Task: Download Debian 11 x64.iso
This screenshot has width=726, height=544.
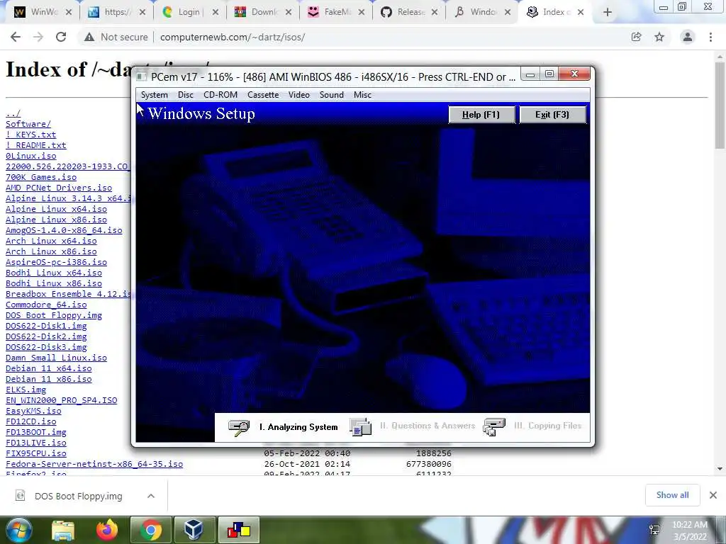Action: coord(49,368)
